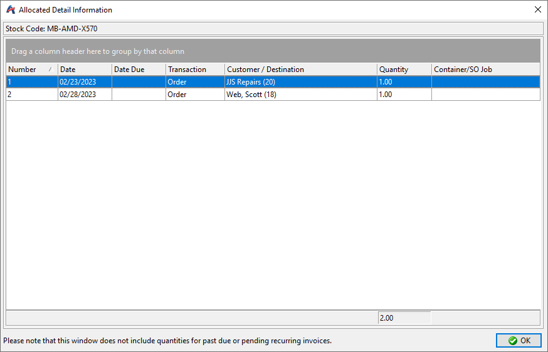Sort by Date Due column header
The height and width of the screenshot is (352, 548).
[x=138, y=70]
